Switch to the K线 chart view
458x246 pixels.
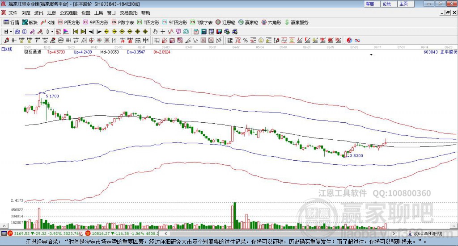[47, 22]
